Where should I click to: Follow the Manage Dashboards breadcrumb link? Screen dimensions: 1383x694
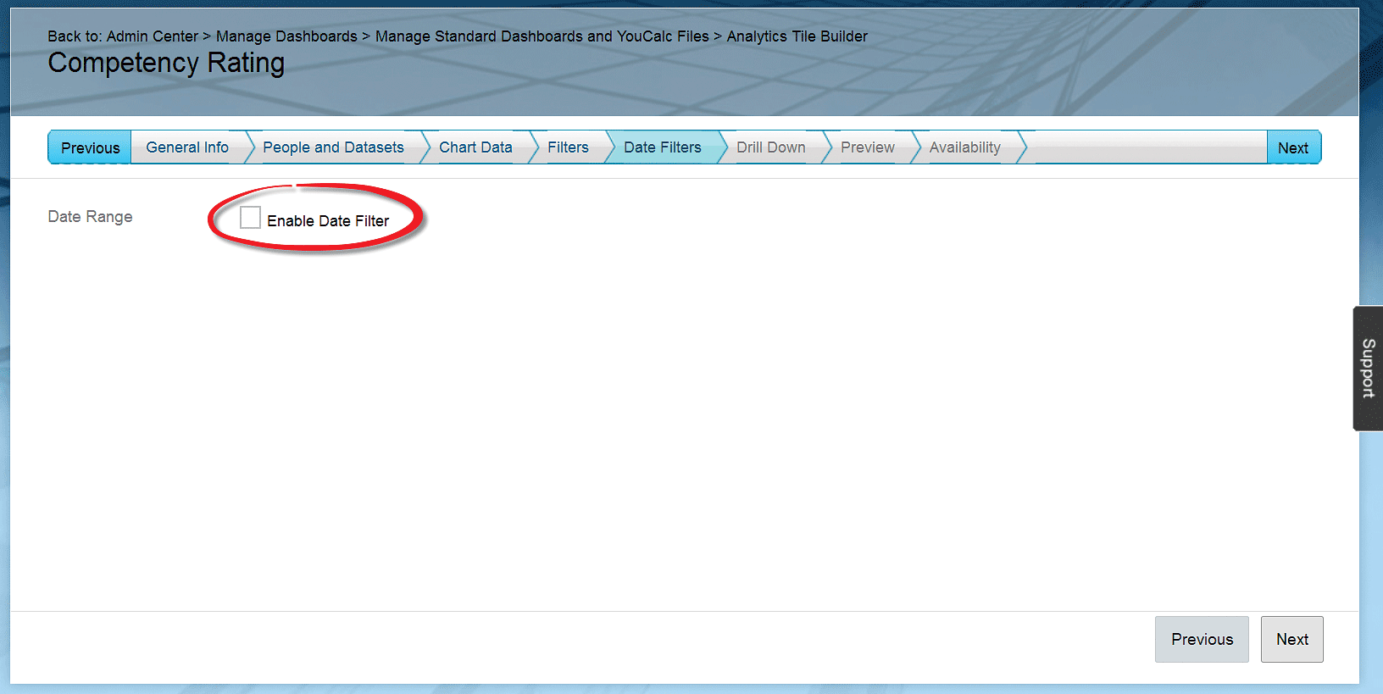tap(286, 36)
